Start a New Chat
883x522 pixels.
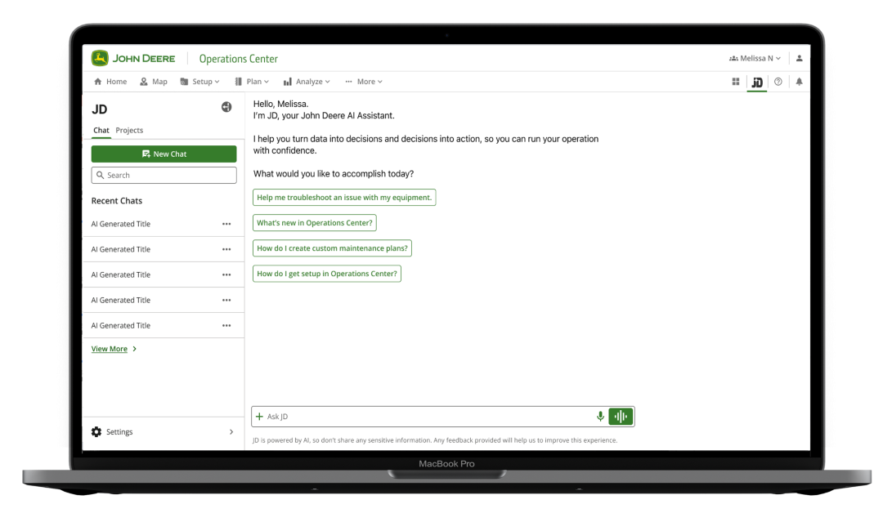[164, 154]
